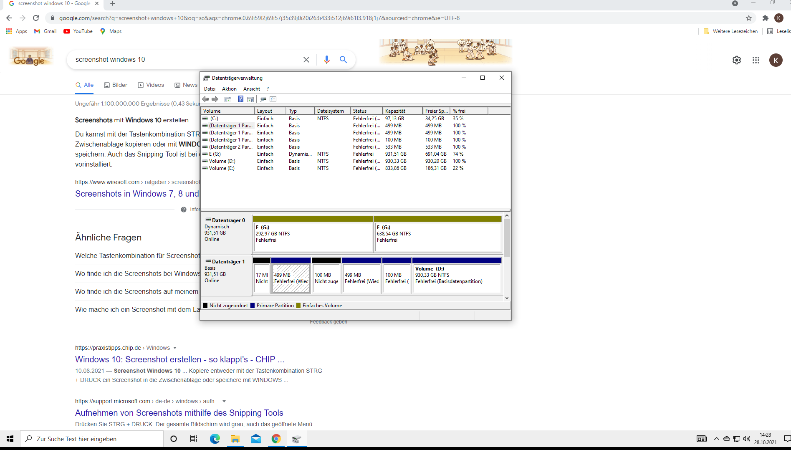Screen dimensions: 791x450
Task: Click the disk pane vertical scrollbar thumb
Action: [x=507, y=238]
